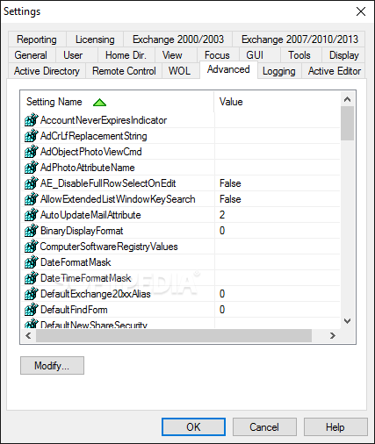Click the icon beside AccountNeverExpiresIndicator
This screenshot has height=444, width=375.
click(31, 120)
